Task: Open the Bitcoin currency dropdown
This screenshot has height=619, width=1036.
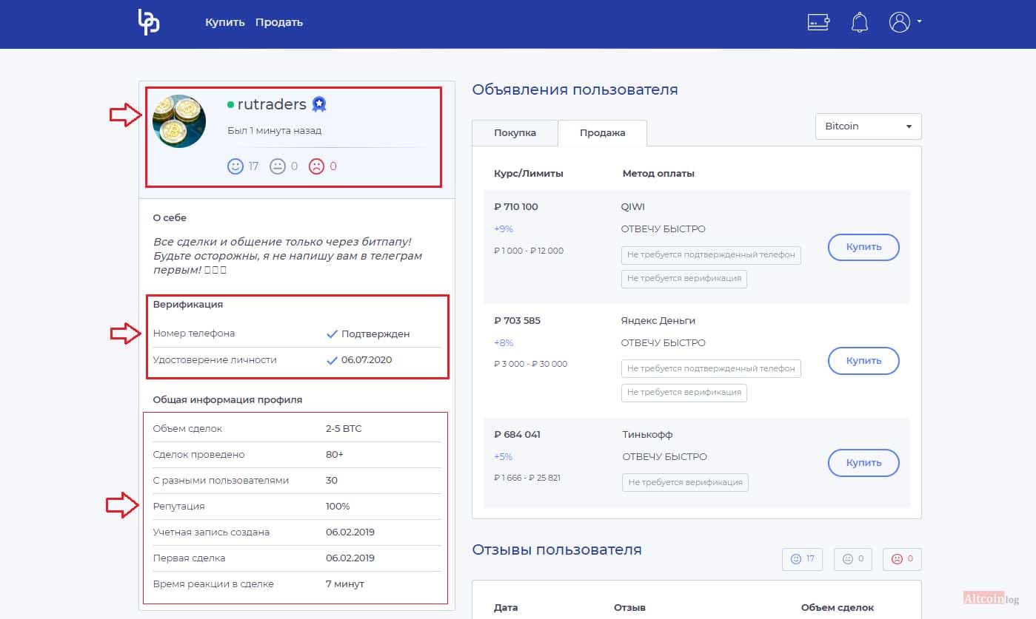Action: [868, 126]
